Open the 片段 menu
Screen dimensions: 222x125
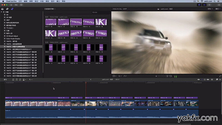42,1
